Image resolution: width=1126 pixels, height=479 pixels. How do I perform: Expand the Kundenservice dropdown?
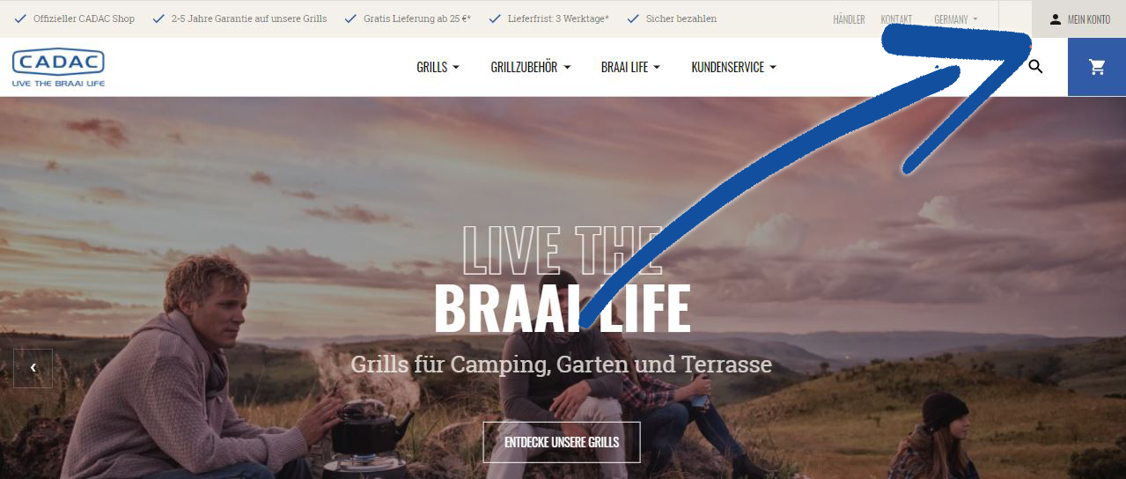pos(733,67)
